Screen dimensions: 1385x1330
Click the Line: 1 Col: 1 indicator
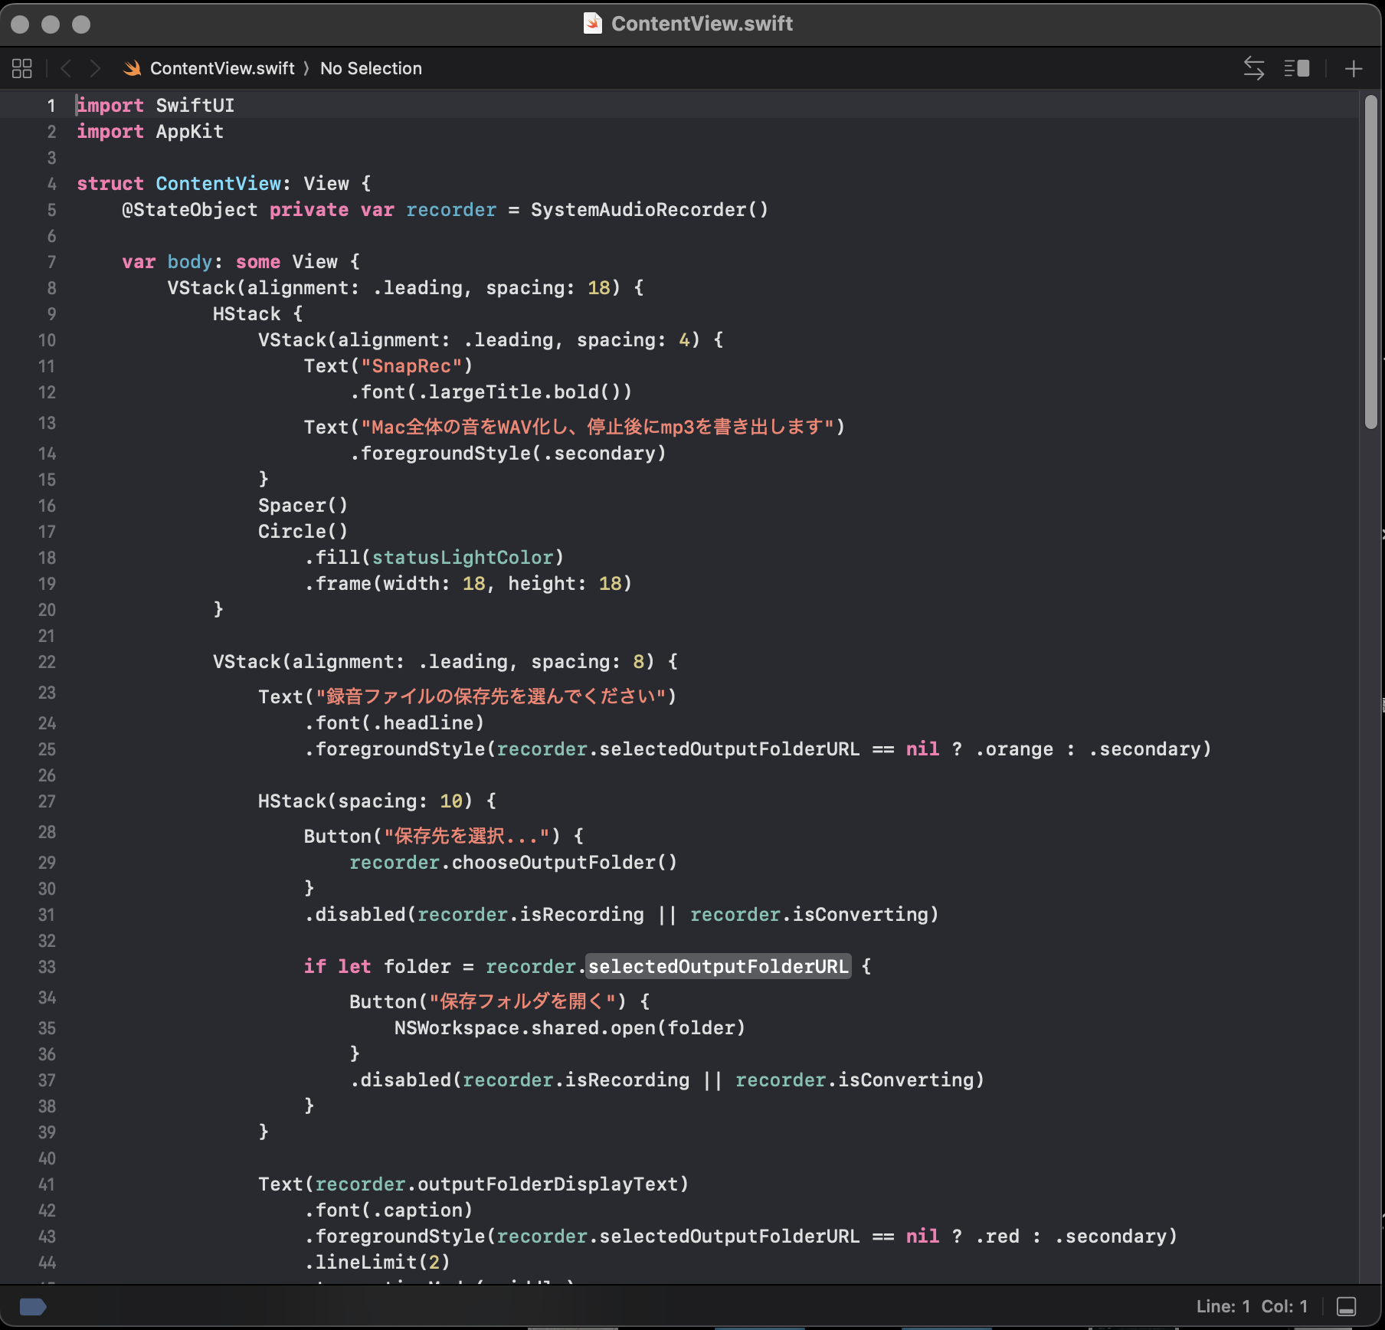1252,1306
